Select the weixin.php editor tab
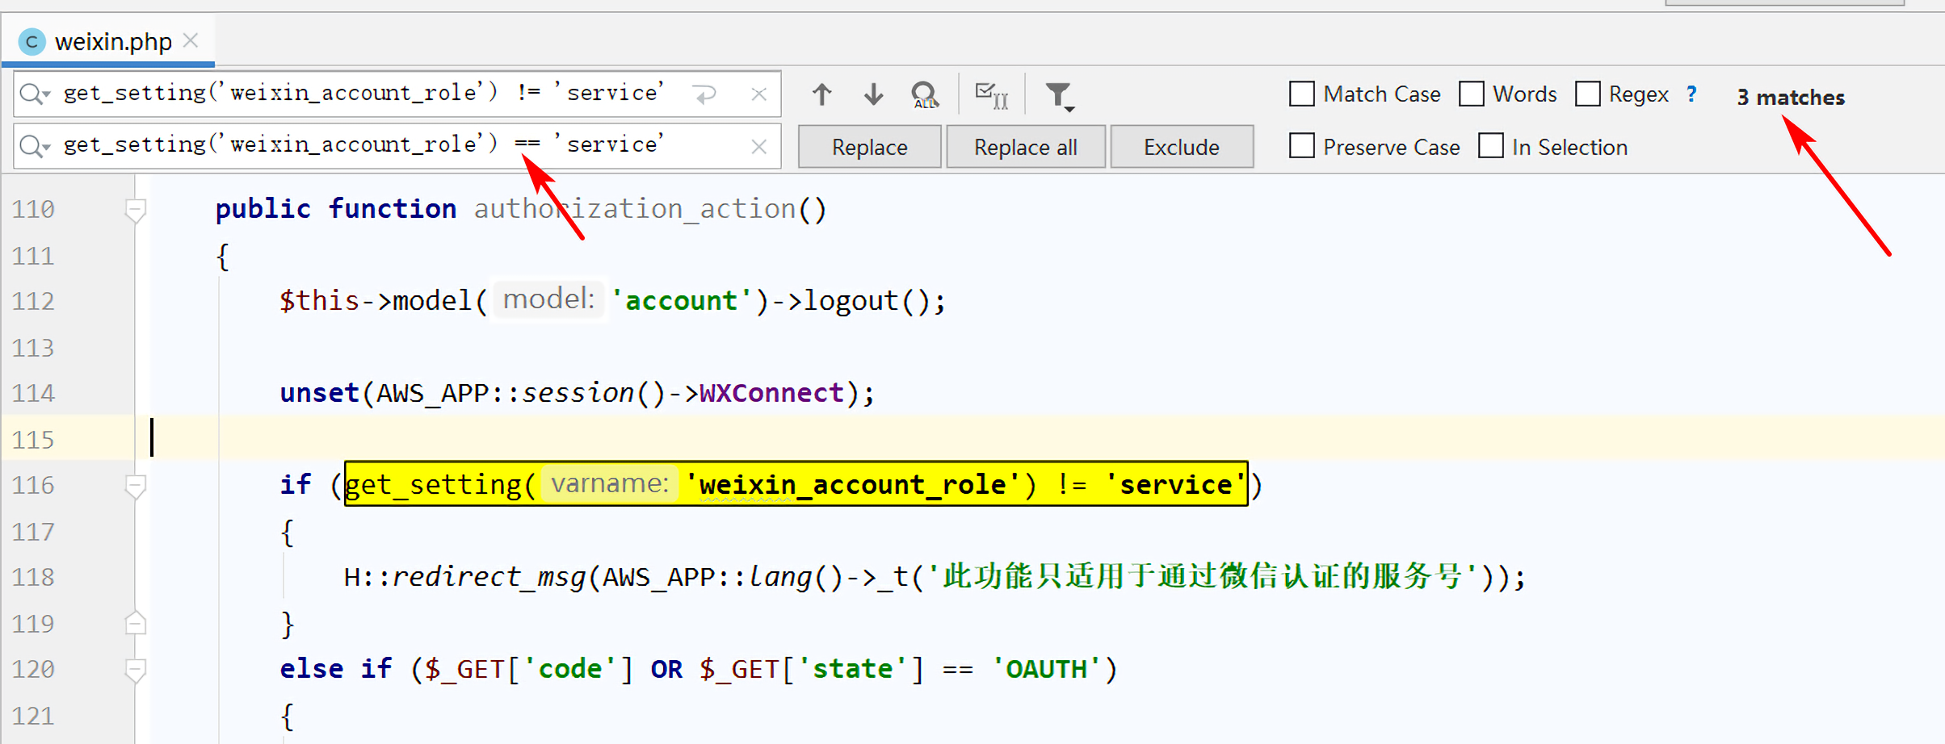1945x744 pixels. coord(109,40)
